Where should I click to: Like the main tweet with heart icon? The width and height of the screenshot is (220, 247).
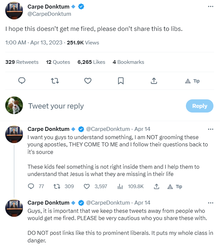[x=88, y=81]
